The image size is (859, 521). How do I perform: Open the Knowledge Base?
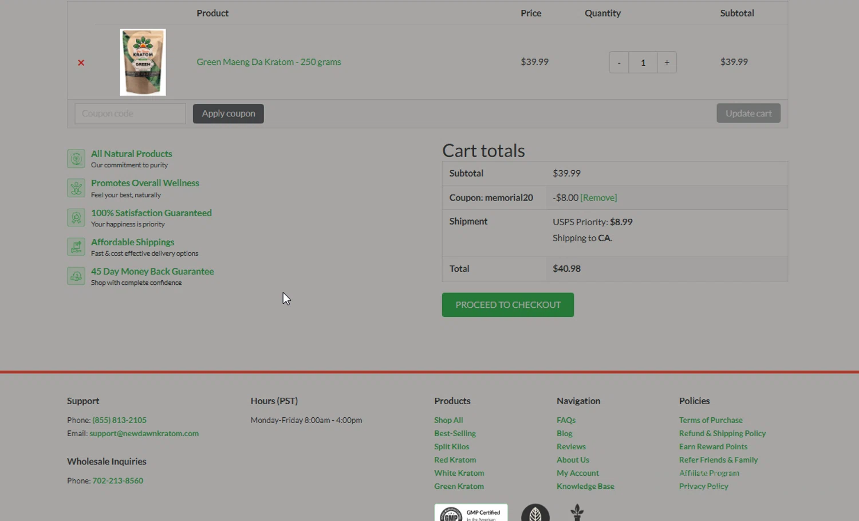point(585,486)
